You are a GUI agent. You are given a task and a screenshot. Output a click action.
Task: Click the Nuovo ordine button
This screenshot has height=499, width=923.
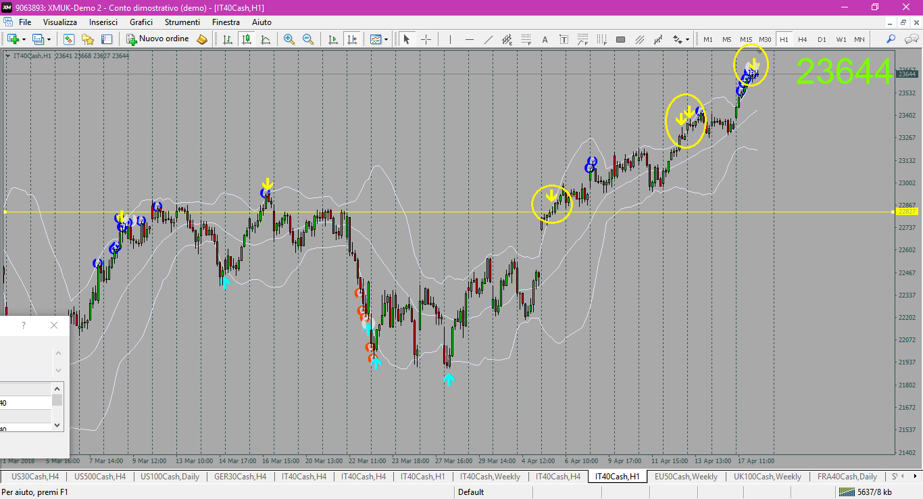[x=158, y=39]
